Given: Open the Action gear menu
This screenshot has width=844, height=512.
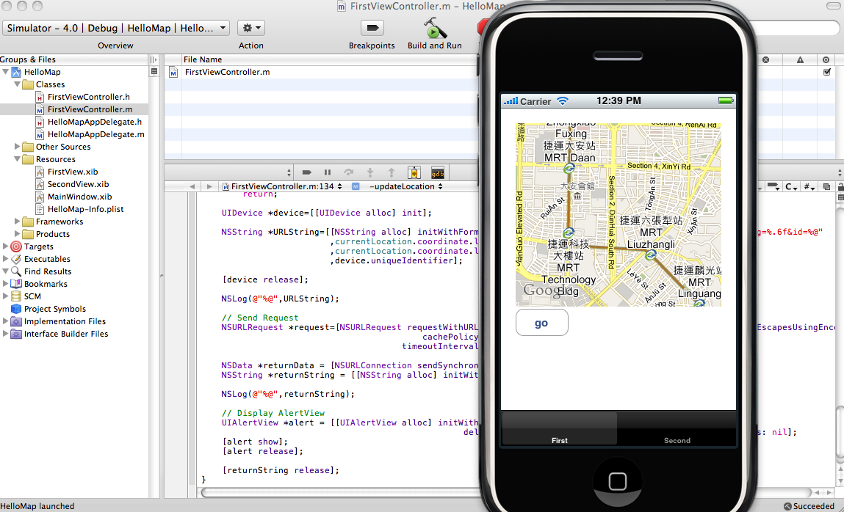Looking at the screenshot, I should tap(251, 28).
